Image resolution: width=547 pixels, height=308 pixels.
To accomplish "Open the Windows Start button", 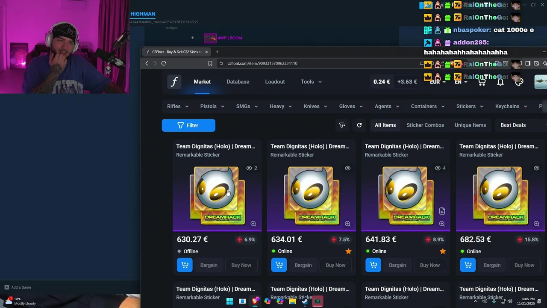I will [x=229, y=302].
